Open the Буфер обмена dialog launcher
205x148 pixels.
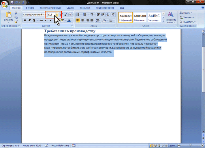click(19, 26)
